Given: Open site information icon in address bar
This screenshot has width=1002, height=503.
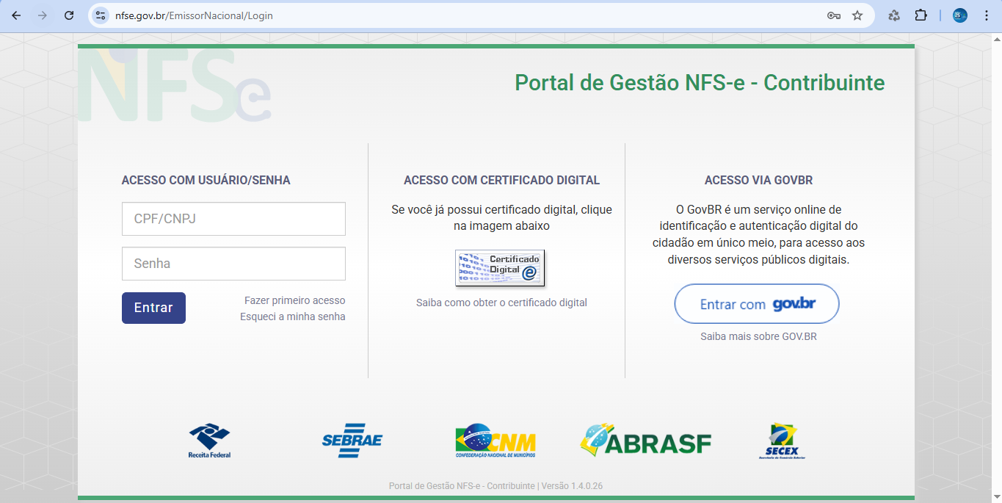Looking at the screenshot, I should [101, 15].
